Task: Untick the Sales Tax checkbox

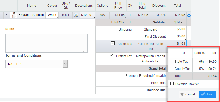Action: click(x=113, y=43)
